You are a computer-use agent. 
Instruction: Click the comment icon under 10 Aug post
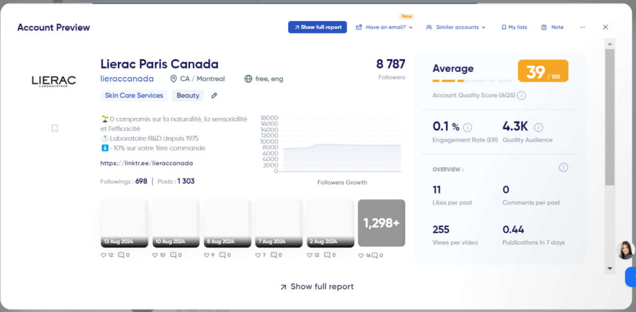(173, 256)
